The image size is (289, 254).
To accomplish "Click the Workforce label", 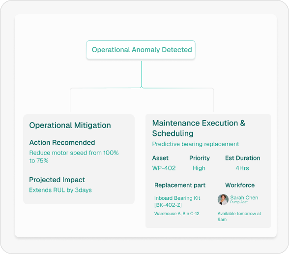I will click(x=240, y=185).
